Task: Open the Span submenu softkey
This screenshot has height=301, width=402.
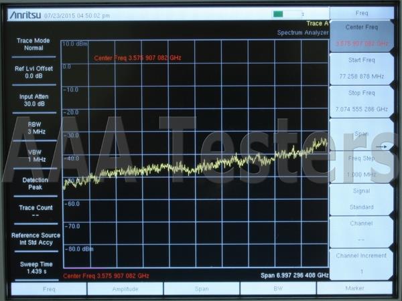Action: tap(362, 134)
